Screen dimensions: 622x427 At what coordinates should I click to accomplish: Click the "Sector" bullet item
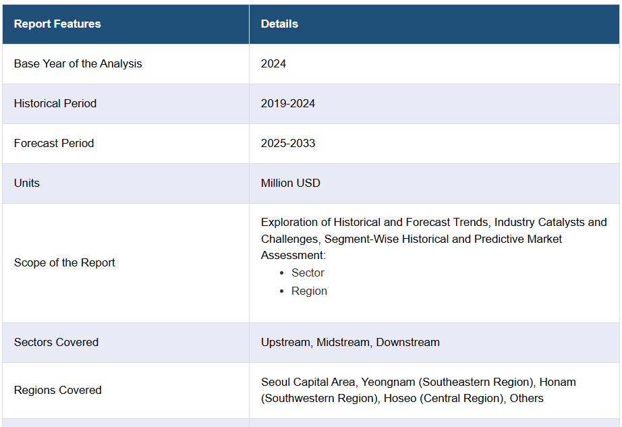click(x=308, y=273)
